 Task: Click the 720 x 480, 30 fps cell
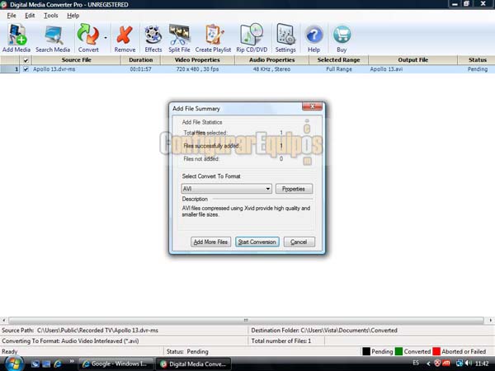point(197,69)
